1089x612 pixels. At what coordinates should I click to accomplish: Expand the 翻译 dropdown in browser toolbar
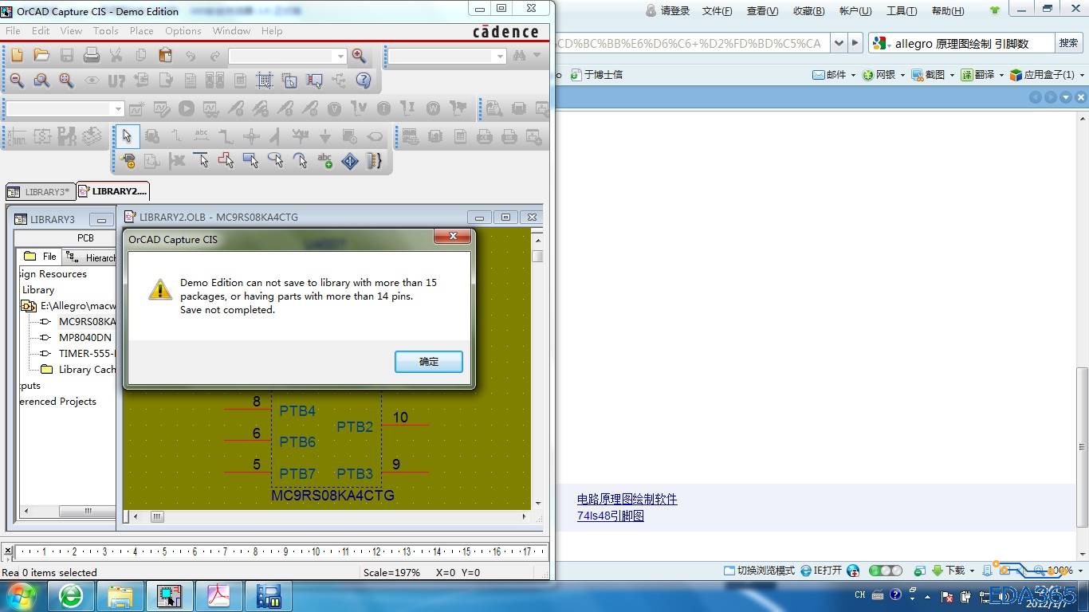click(1001, 75)
